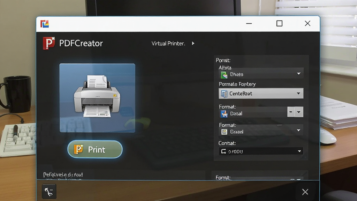Minimize the PDFCreator window
This screenshot has height=201, width=357.
pos(249,23)
